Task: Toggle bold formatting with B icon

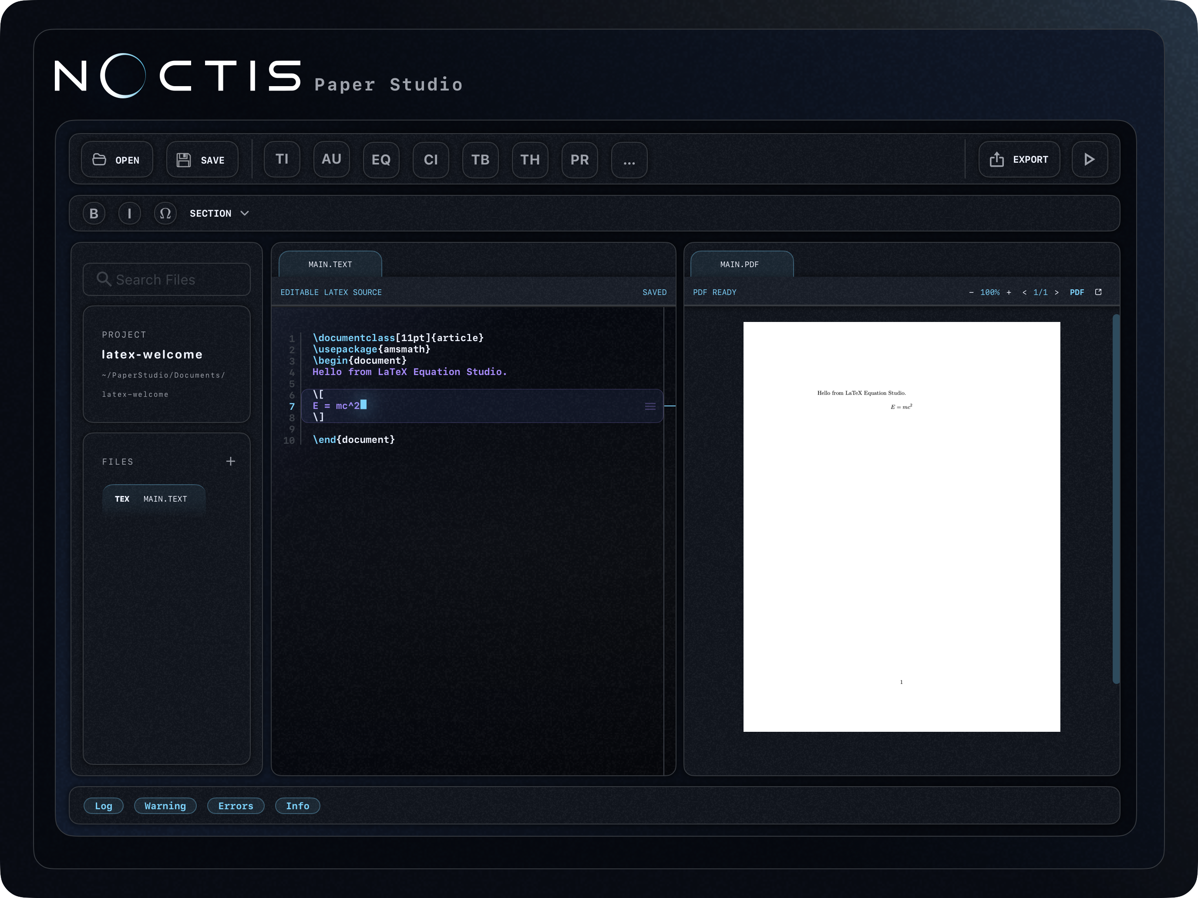Action: (94, 213)
